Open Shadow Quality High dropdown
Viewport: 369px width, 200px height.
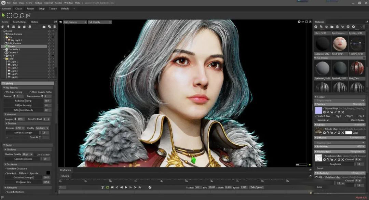pos(28,154)
